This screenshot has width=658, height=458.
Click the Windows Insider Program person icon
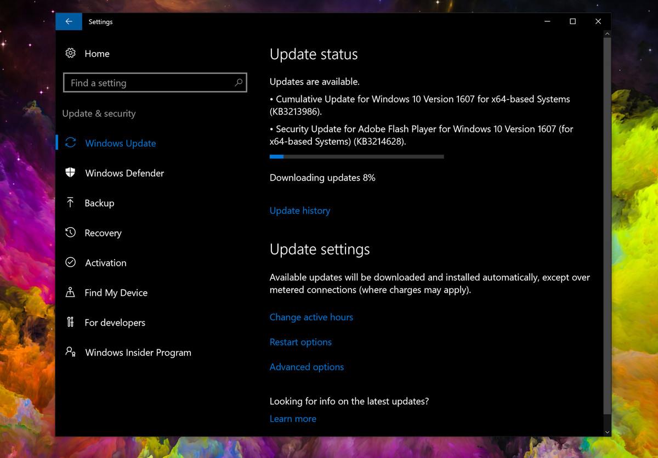(x=70, y=352)
